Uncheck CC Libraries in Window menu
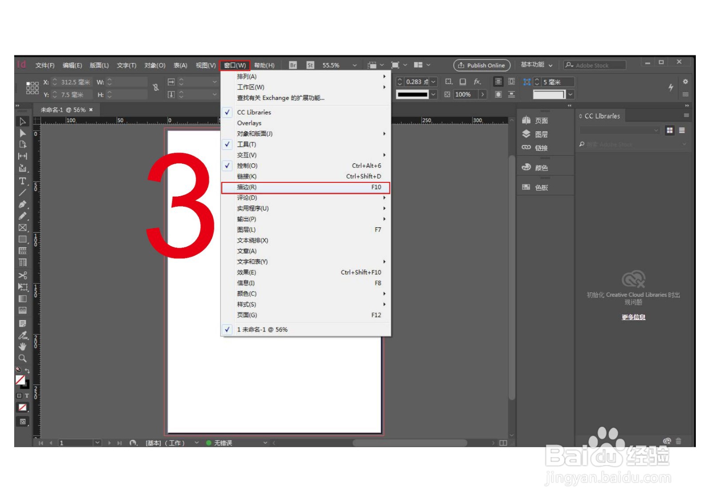 point(306,112)
